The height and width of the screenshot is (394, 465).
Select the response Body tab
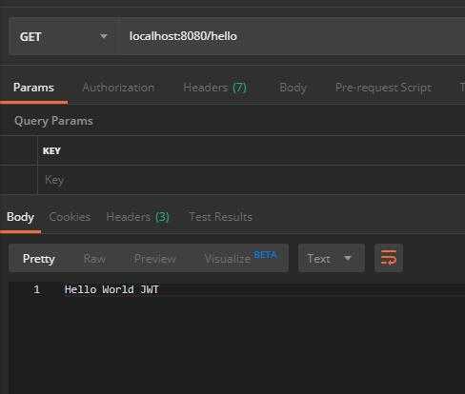click(20, 217)
